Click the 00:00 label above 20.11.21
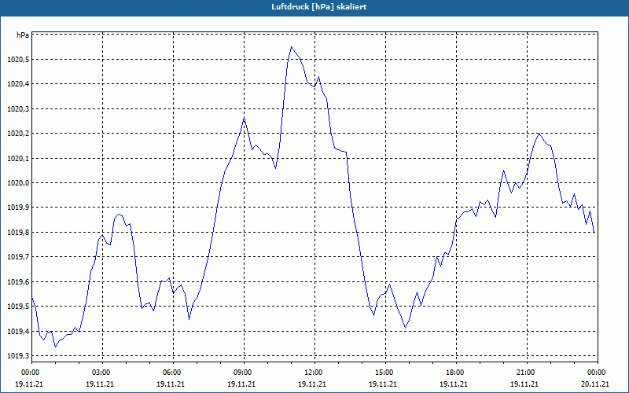This screenshot has width=629, height=393. tap(598, 373)
